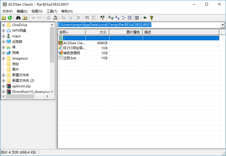Click the yellow question mark help icon

click(152, 18)
